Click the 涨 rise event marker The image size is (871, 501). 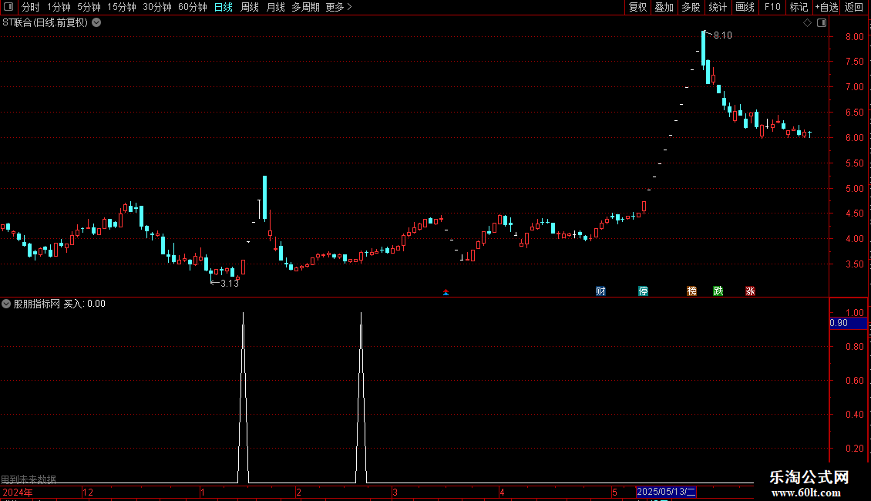[x=751, y=291]
